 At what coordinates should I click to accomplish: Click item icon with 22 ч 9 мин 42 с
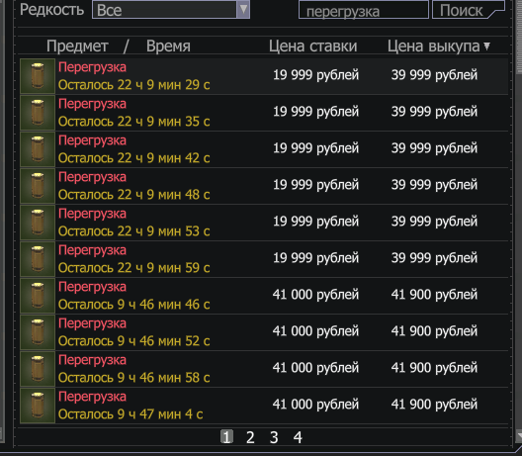[38, 149]
